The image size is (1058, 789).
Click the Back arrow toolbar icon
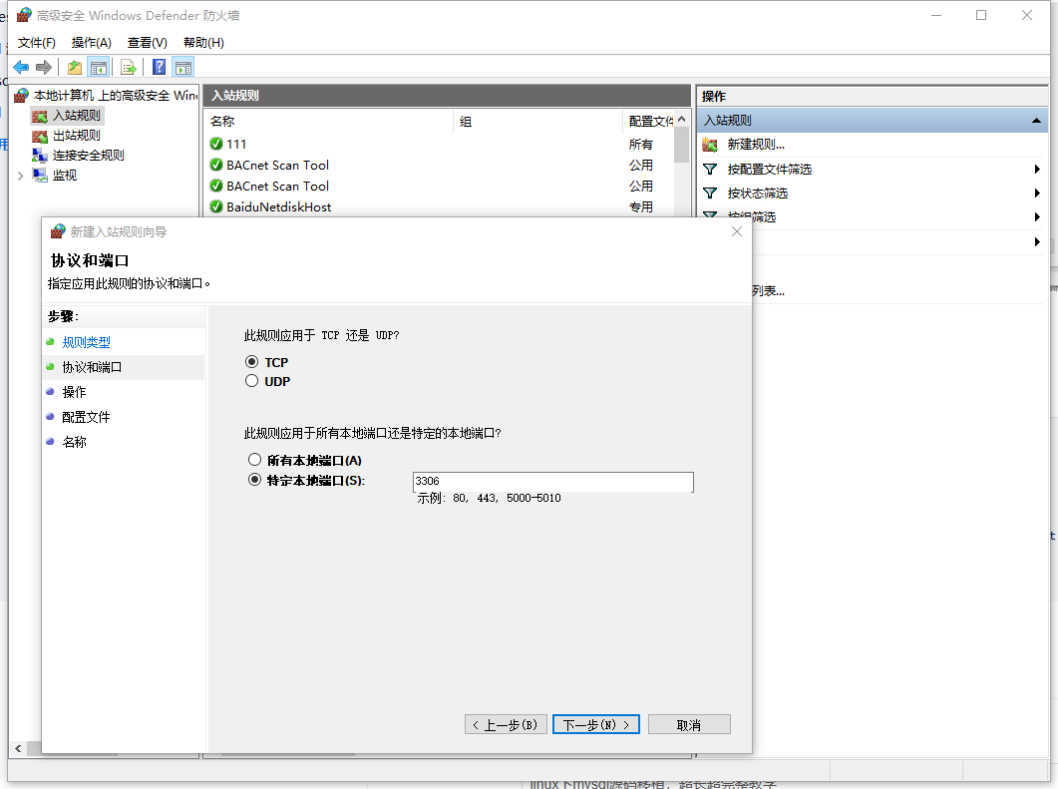(21, 68)
